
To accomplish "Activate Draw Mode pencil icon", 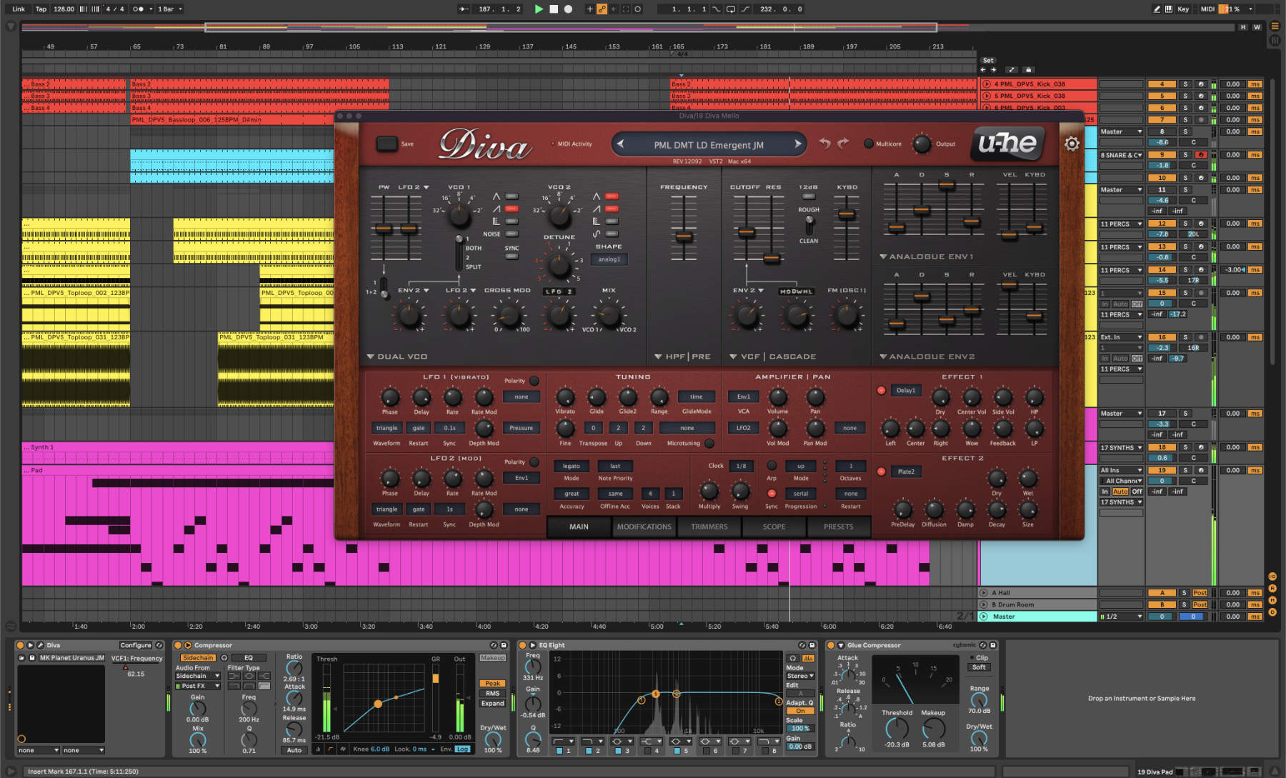I will click(1157, 9).
